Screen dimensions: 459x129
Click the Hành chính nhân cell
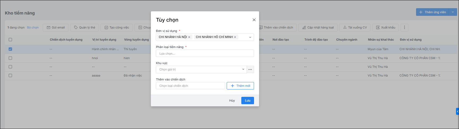pos(105,49)
